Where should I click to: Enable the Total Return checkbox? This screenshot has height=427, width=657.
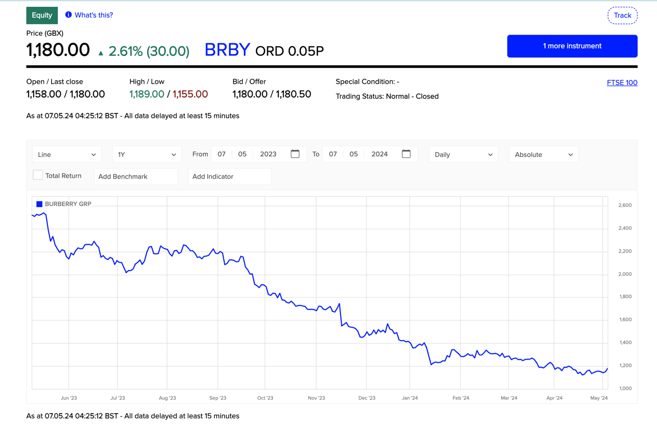[x=38, y=175]
